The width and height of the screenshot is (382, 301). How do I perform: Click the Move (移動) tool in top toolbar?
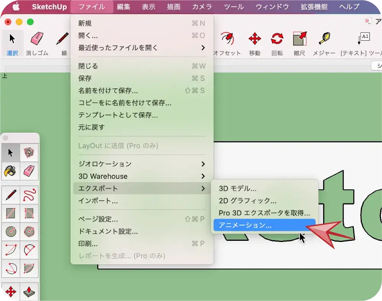255,39
